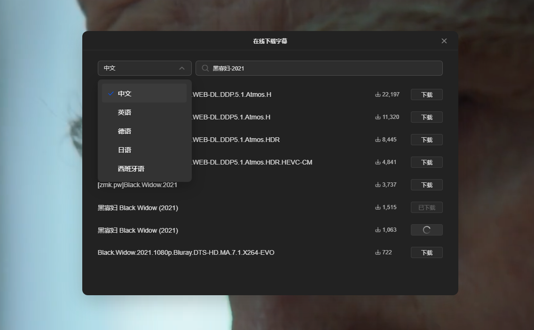Click the download count icon beside 3,737
This screenshot has height=330, width=534.
[x=377, y=185]
